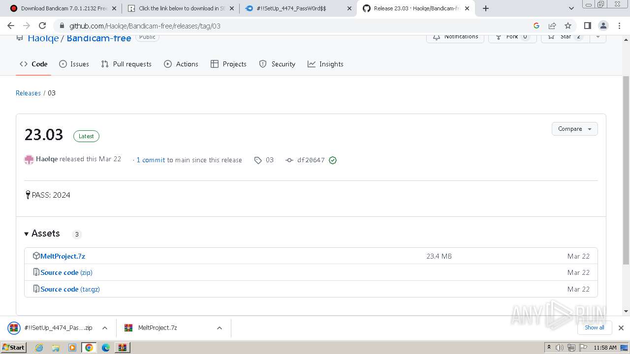Open repository Notifications button
Viewport: 630px width, 354px height.
coord(455,37)
